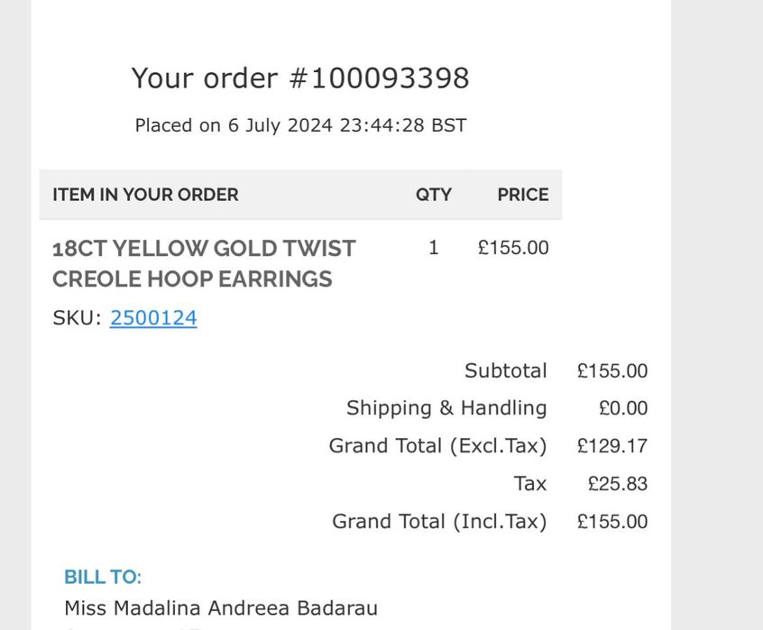
Task: Click the Grand Total (Excl.Tax) label
Action: [x=437, y=446]
